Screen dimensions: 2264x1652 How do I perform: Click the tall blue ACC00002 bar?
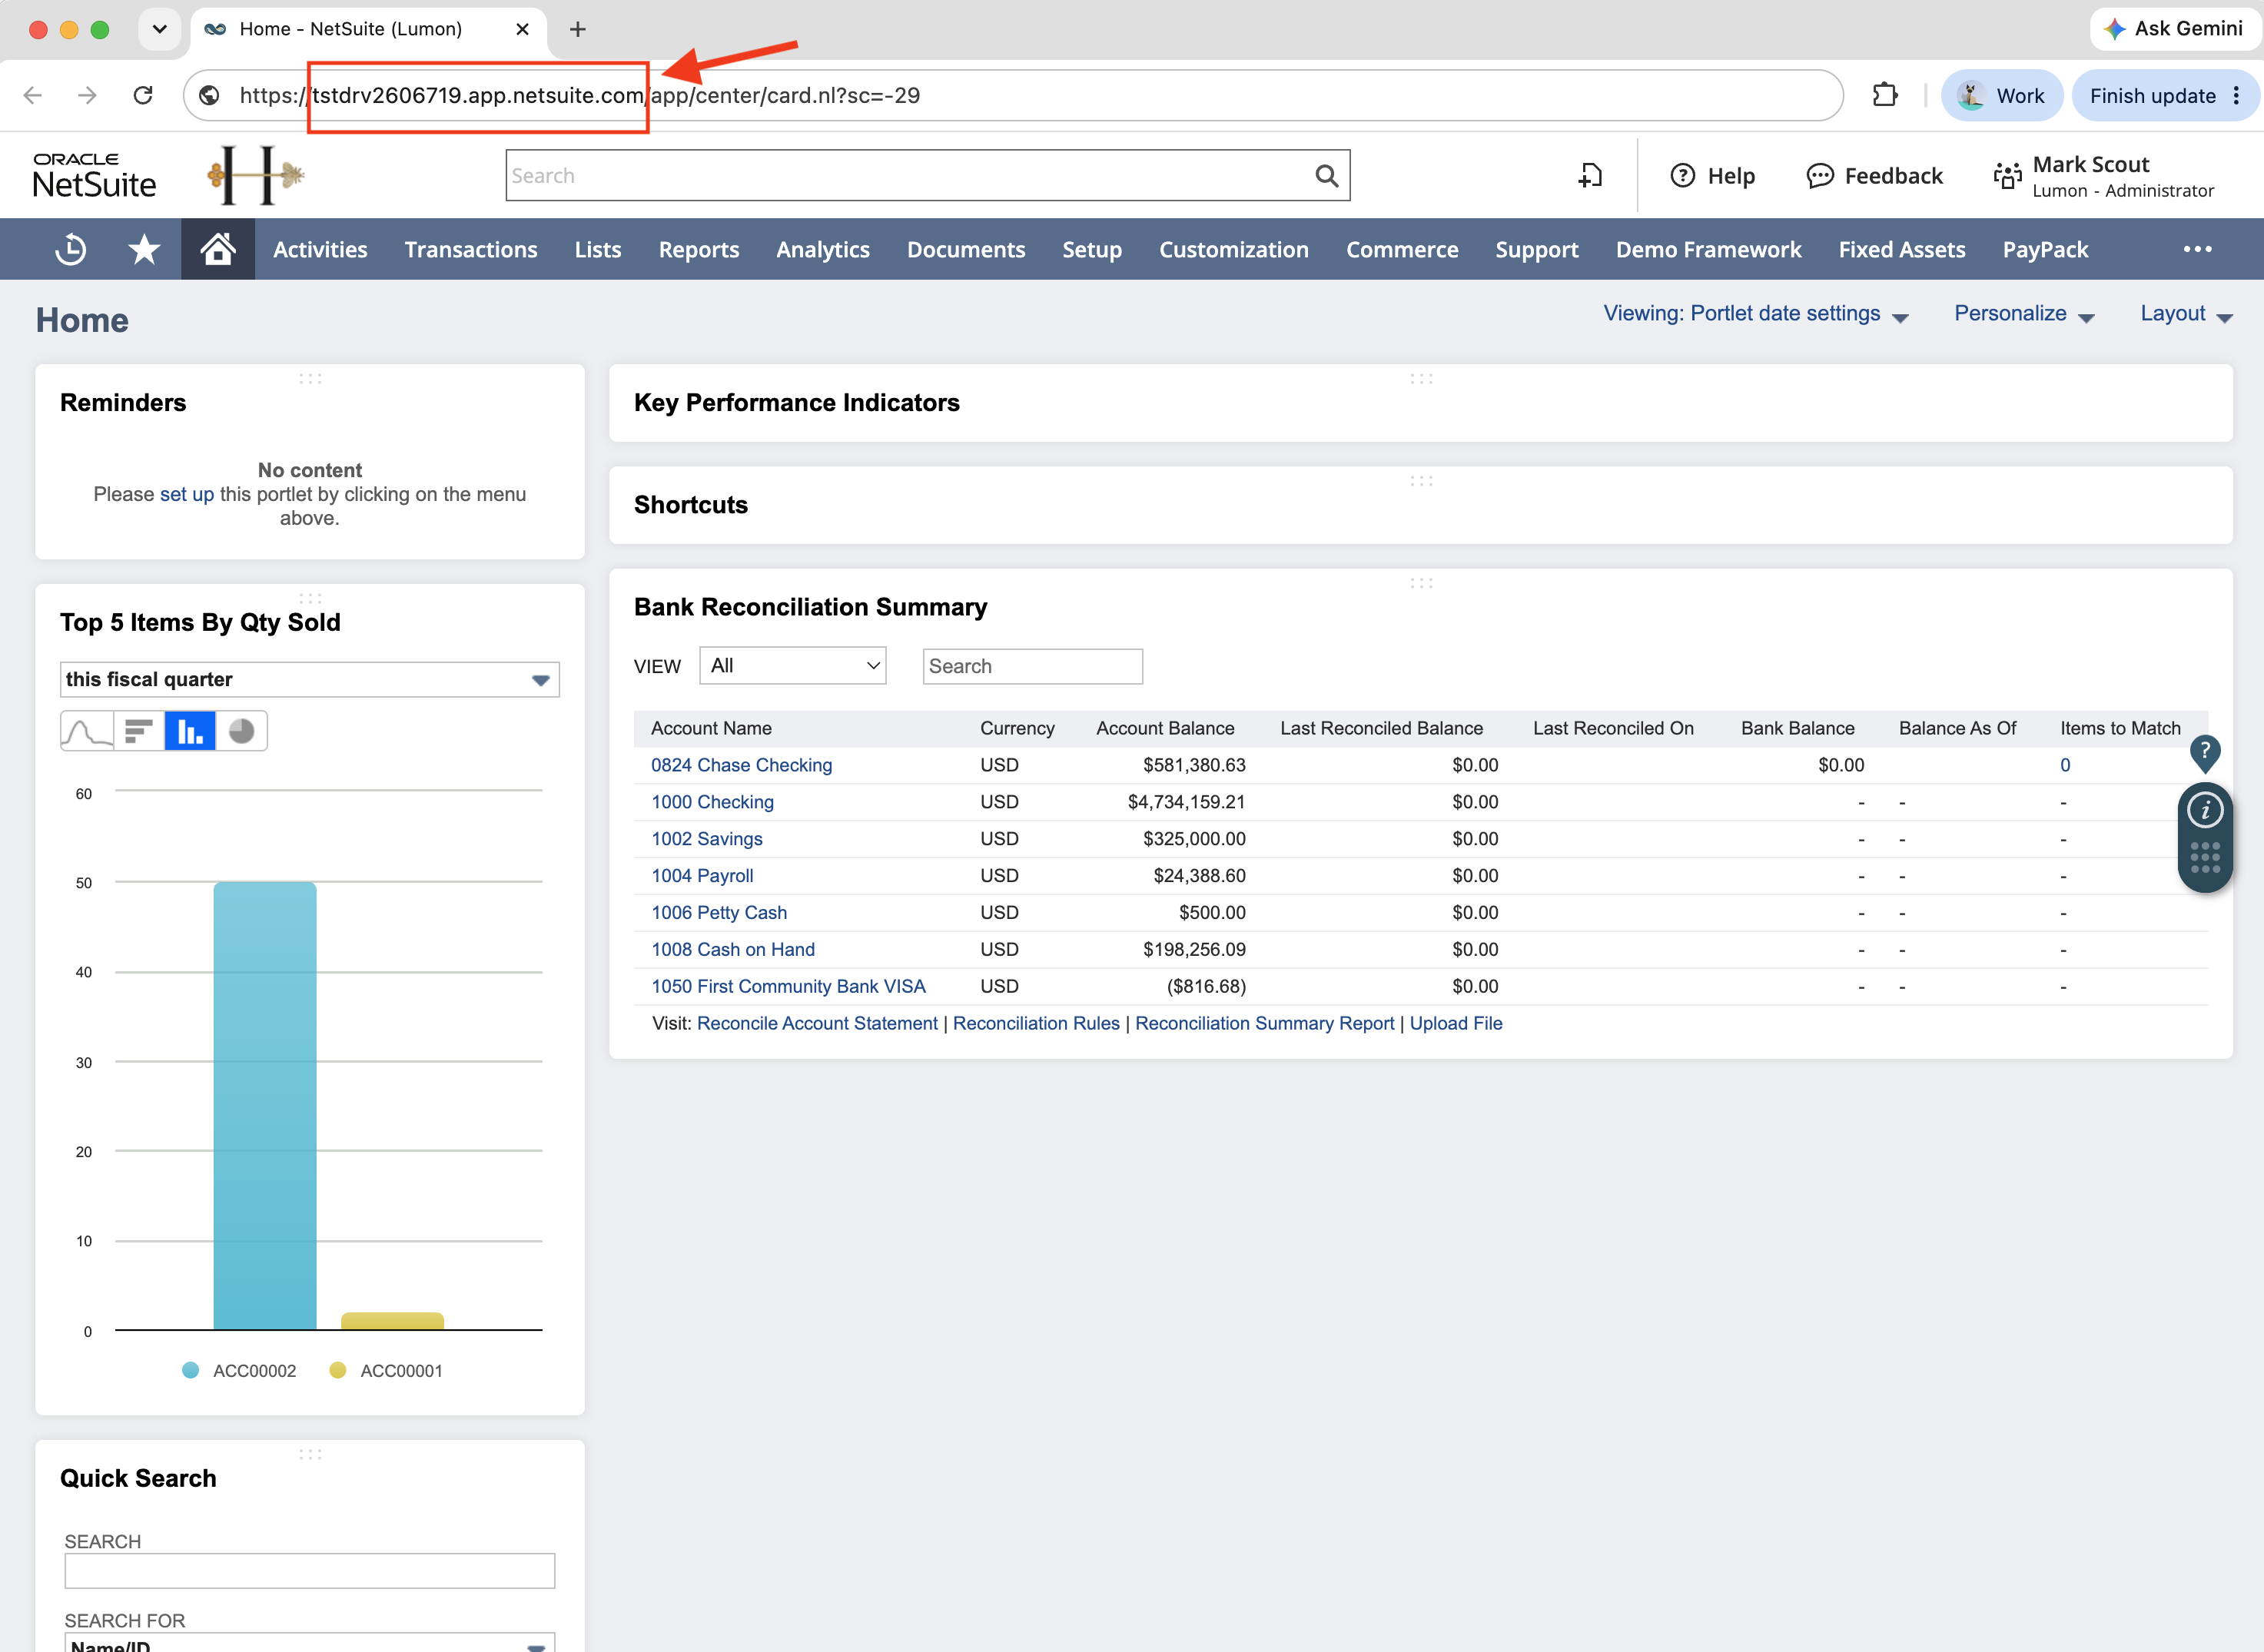pyautogui.click(x=265, y=1105)
